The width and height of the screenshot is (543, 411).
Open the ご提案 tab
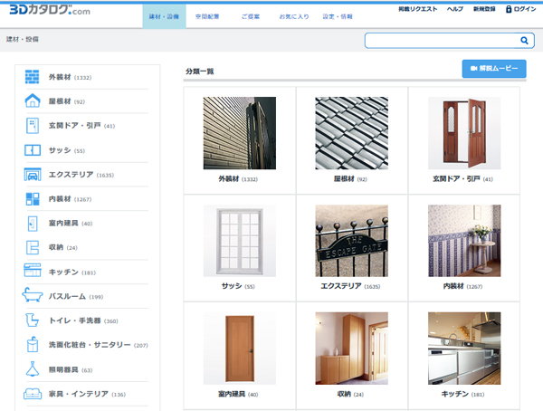point(250,17)
